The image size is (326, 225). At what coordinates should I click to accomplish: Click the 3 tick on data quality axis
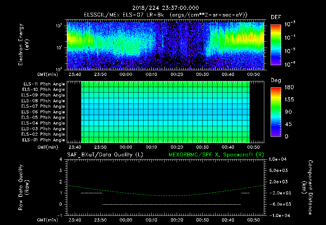(x=60, y=170)
